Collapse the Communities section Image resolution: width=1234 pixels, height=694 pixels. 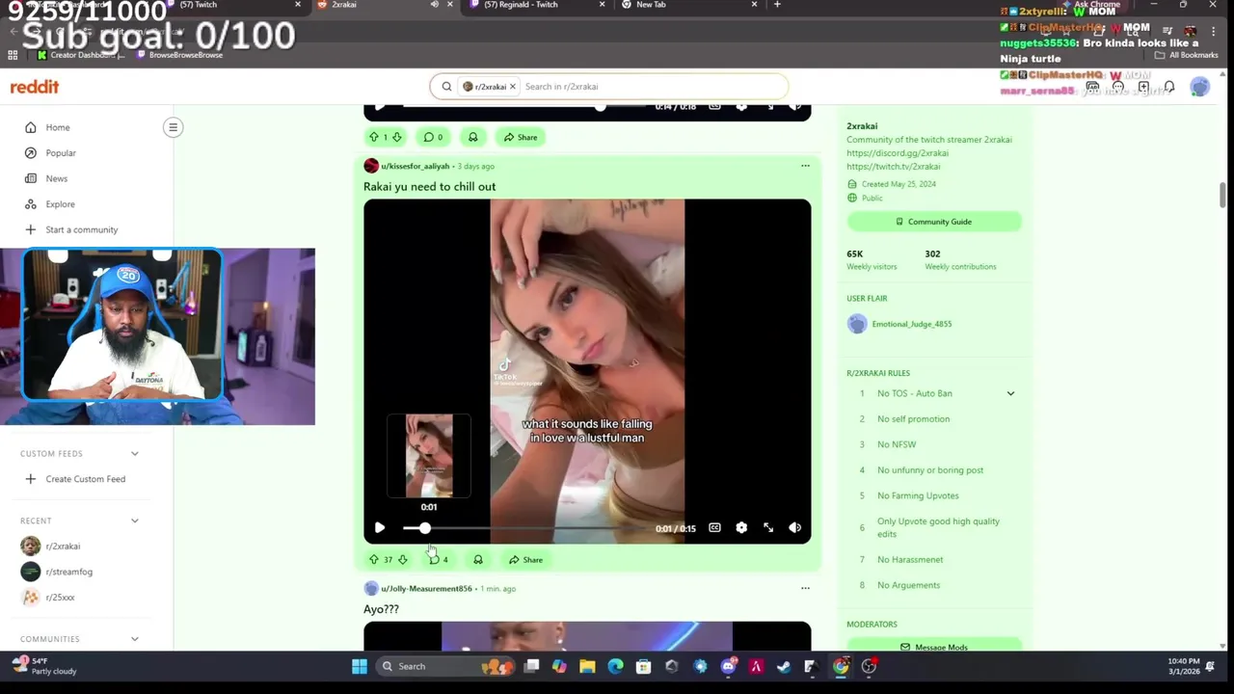pyautogui.click(x=134, y=639)
